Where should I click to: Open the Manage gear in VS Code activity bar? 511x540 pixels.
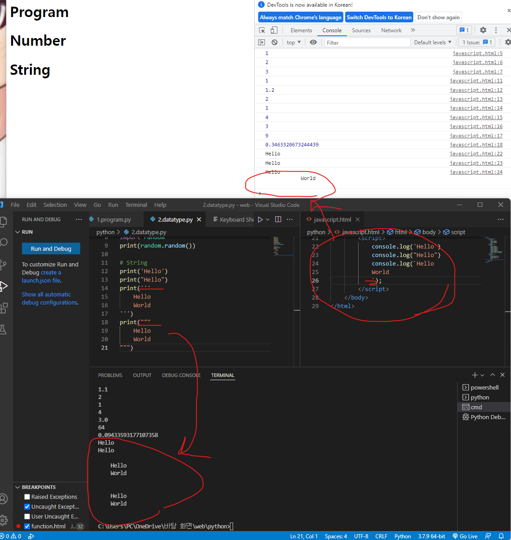click(4, 520)
